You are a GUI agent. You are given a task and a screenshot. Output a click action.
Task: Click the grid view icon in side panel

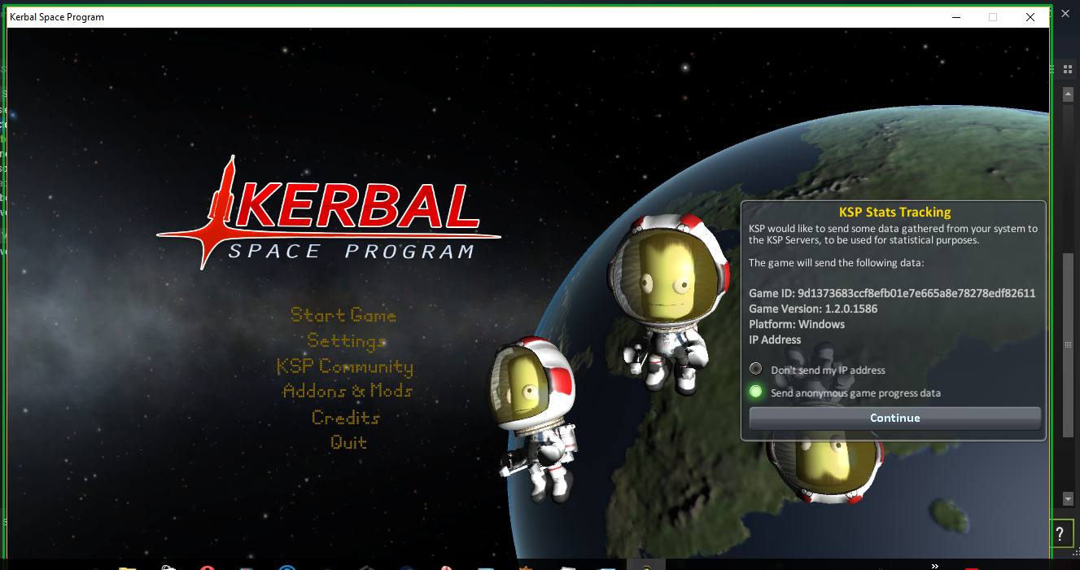(1067, 69)
